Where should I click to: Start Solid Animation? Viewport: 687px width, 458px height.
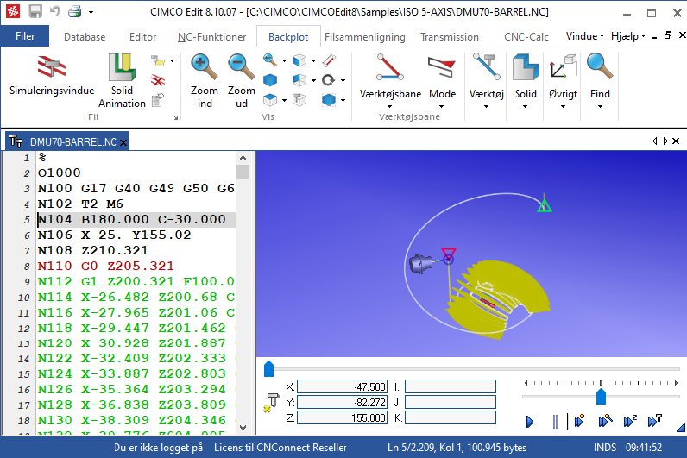[122, 80]
